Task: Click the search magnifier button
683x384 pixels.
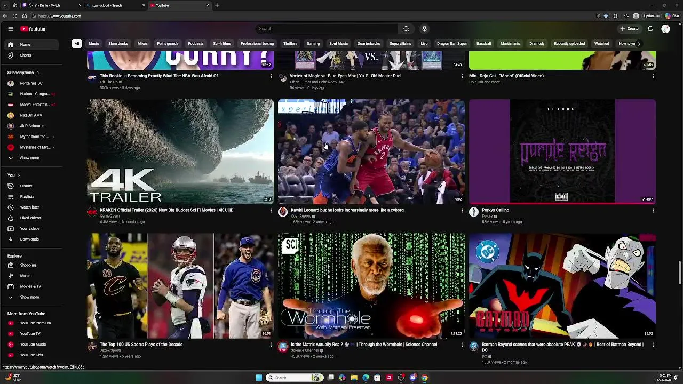Action: (406, 29)
